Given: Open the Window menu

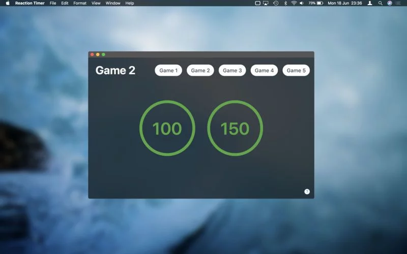Looking at the screenshot, I should pyautogui.click(x=113, y=3).
